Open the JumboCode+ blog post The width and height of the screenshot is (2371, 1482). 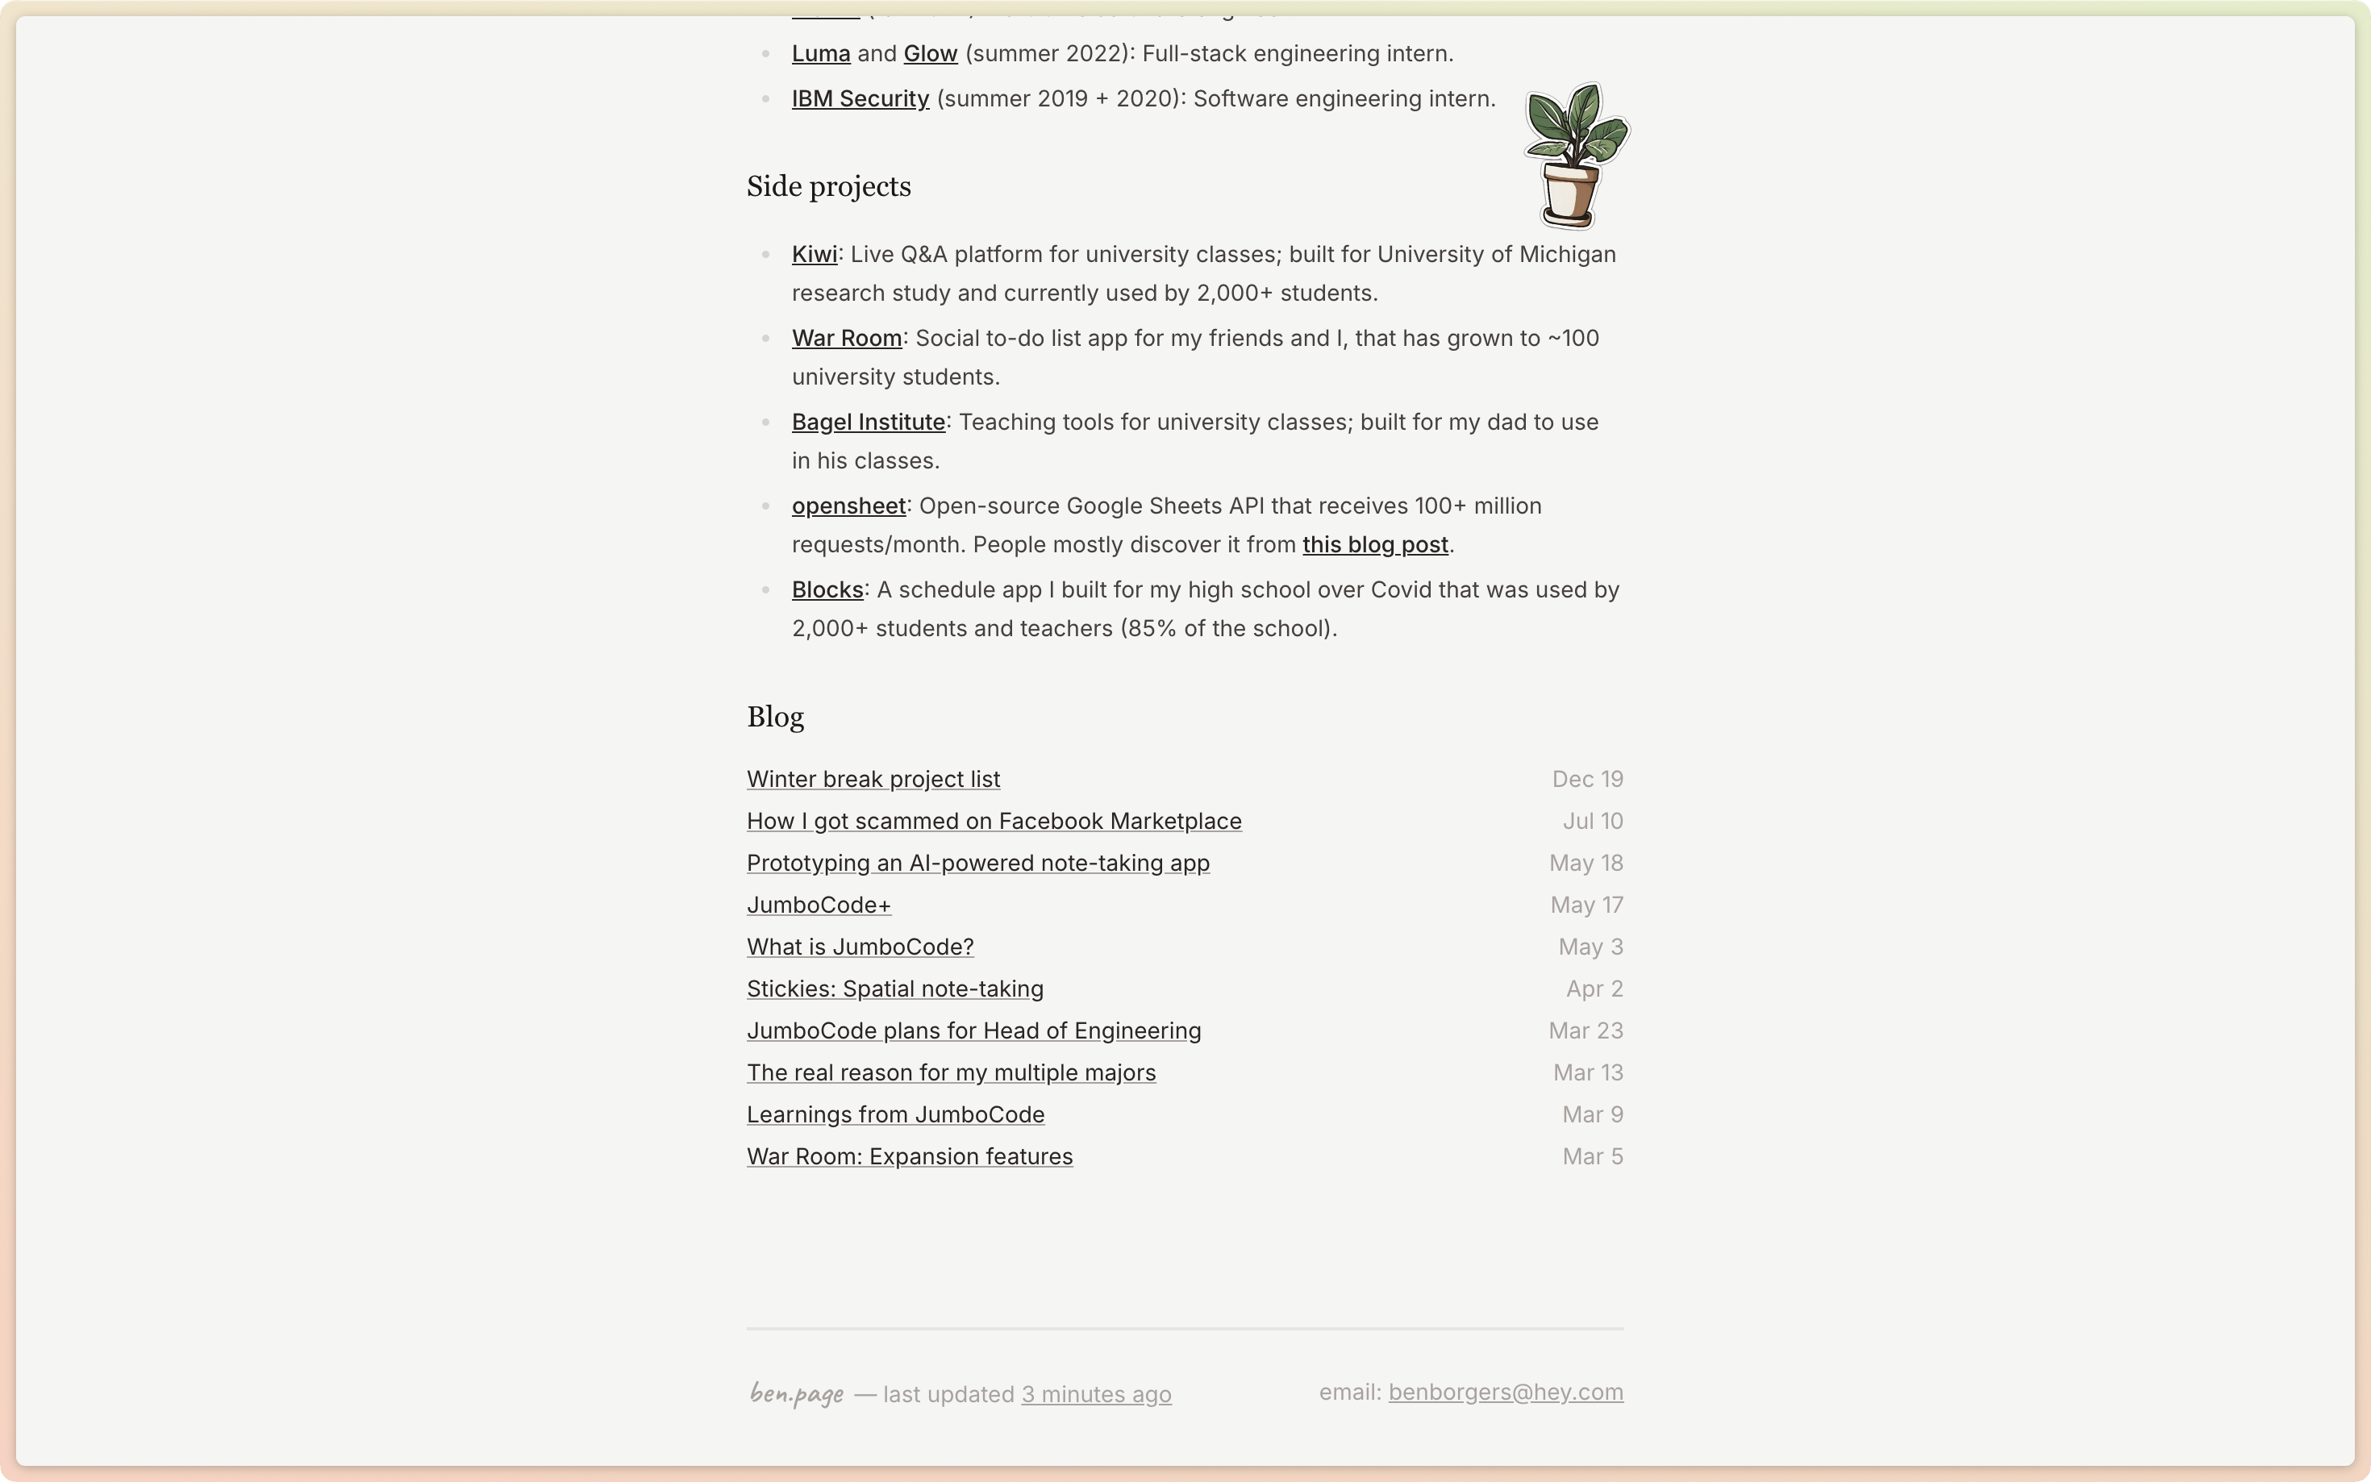819,905
